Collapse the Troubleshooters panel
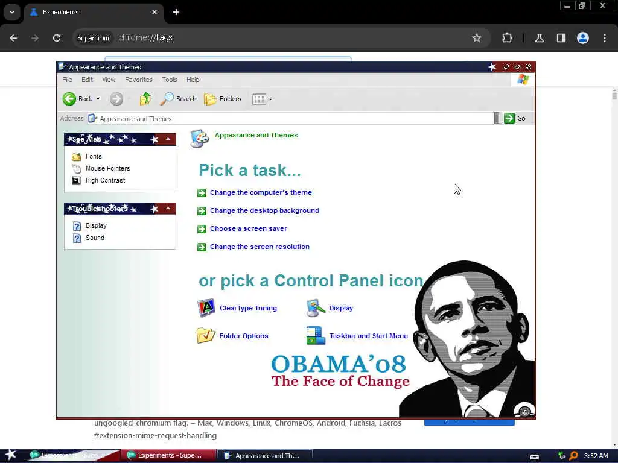The height and width of the screenshot is (463, 618). pos(168,208)
